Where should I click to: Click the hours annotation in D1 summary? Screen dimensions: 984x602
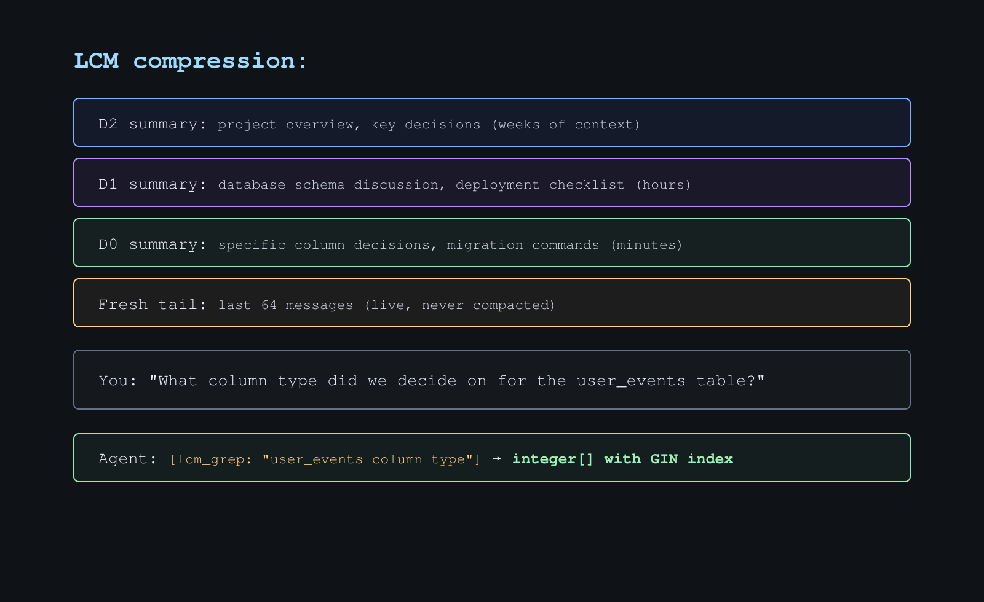point(665,185)
